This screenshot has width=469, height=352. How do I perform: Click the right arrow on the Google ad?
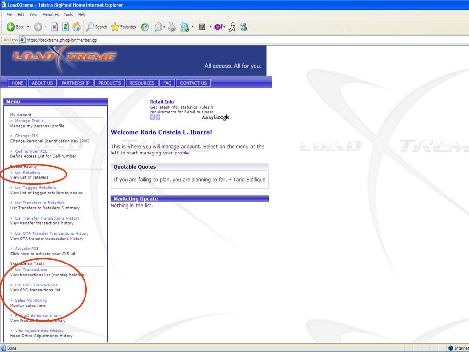pyautogui.click(x=158, y=117)
